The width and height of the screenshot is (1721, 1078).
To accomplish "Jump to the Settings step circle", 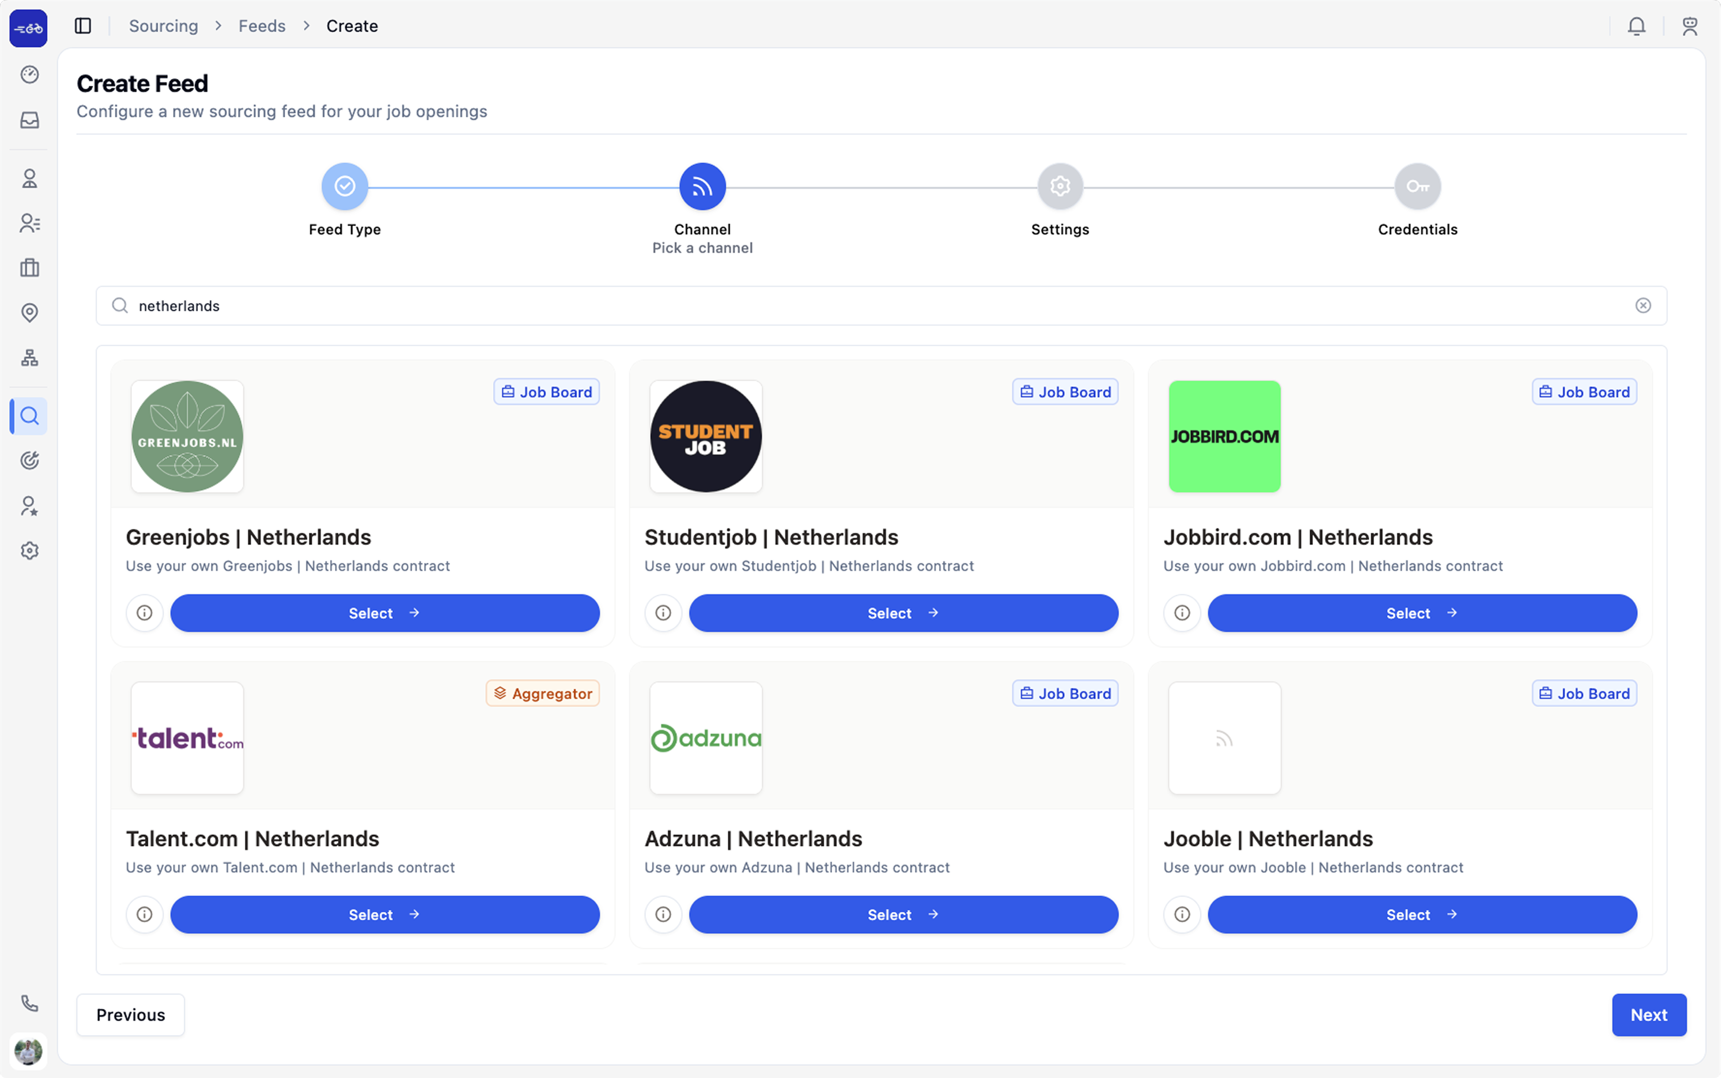I will 1060,187.
